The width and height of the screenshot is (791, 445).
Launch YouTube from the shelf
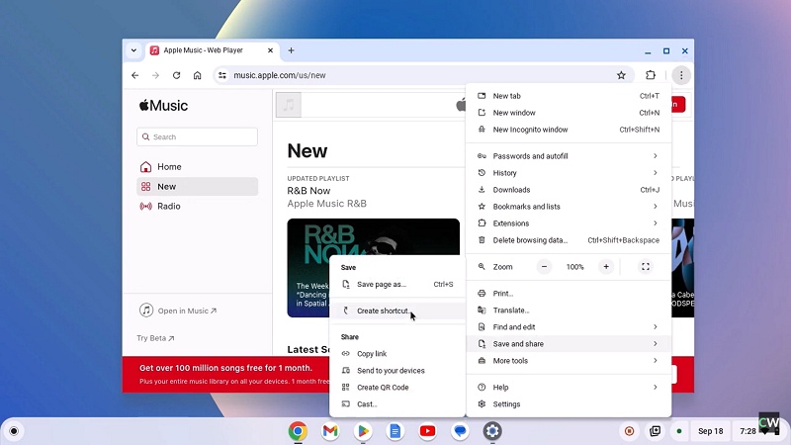427,431
